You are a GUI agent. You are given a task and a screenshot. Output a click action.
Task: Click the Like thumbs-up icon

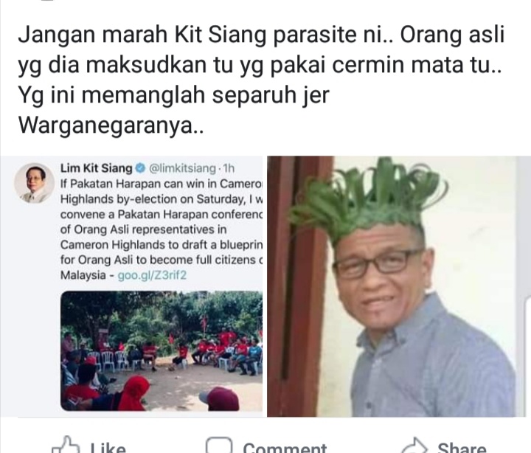[x=66, y=445]
